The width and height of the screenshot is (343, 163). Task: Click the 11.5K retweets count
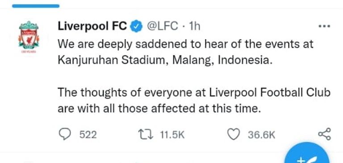coord(172,134)
